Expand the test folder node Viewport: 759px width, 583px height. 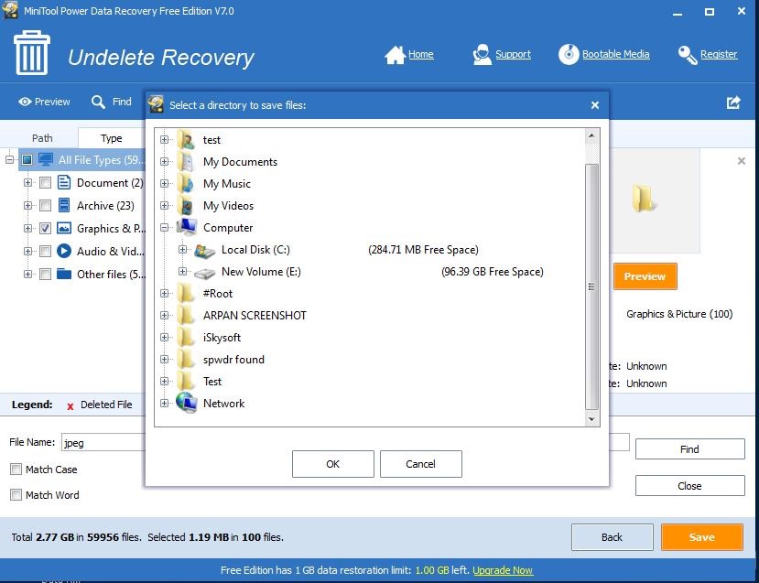pos(165,139)
